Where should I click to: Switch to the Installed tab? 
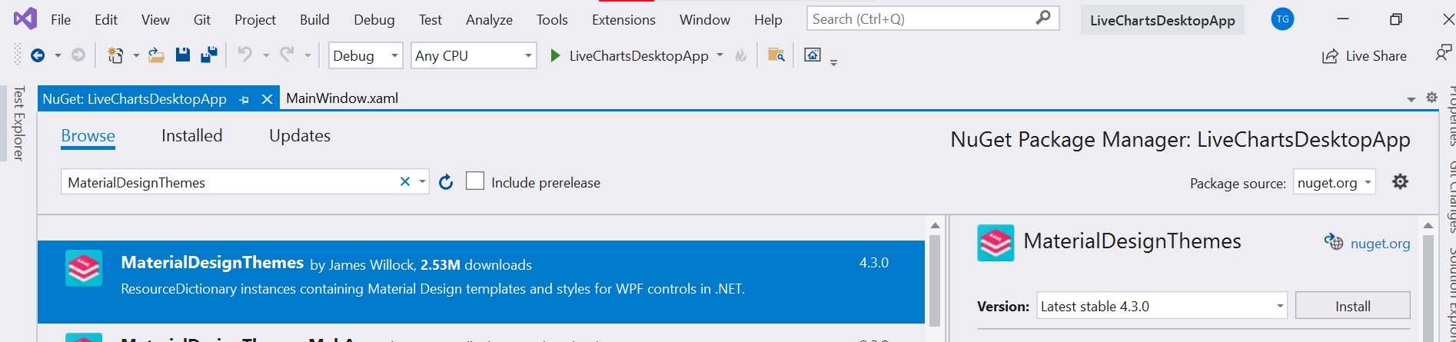(191, 136)
